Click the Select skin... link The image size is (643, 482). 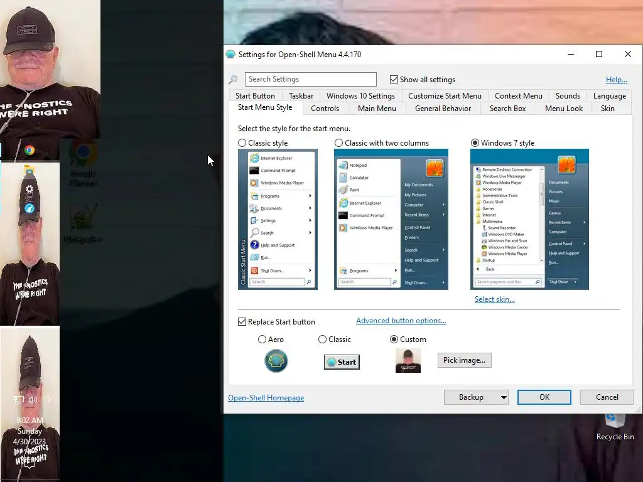coord(495,299)
